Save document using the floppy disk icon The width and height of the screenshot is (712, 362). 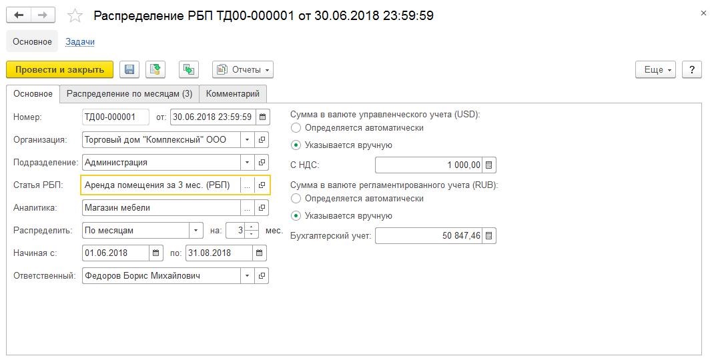pos(129,69)
